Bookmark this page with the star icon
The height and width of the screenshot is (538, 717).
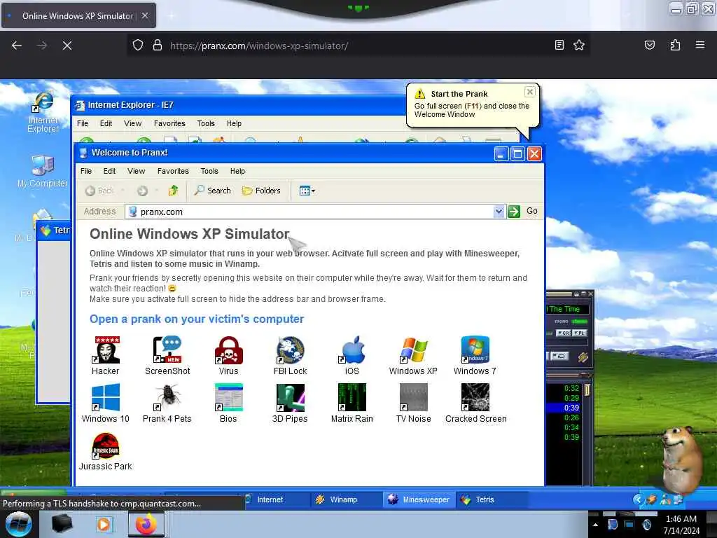(579, 45)
